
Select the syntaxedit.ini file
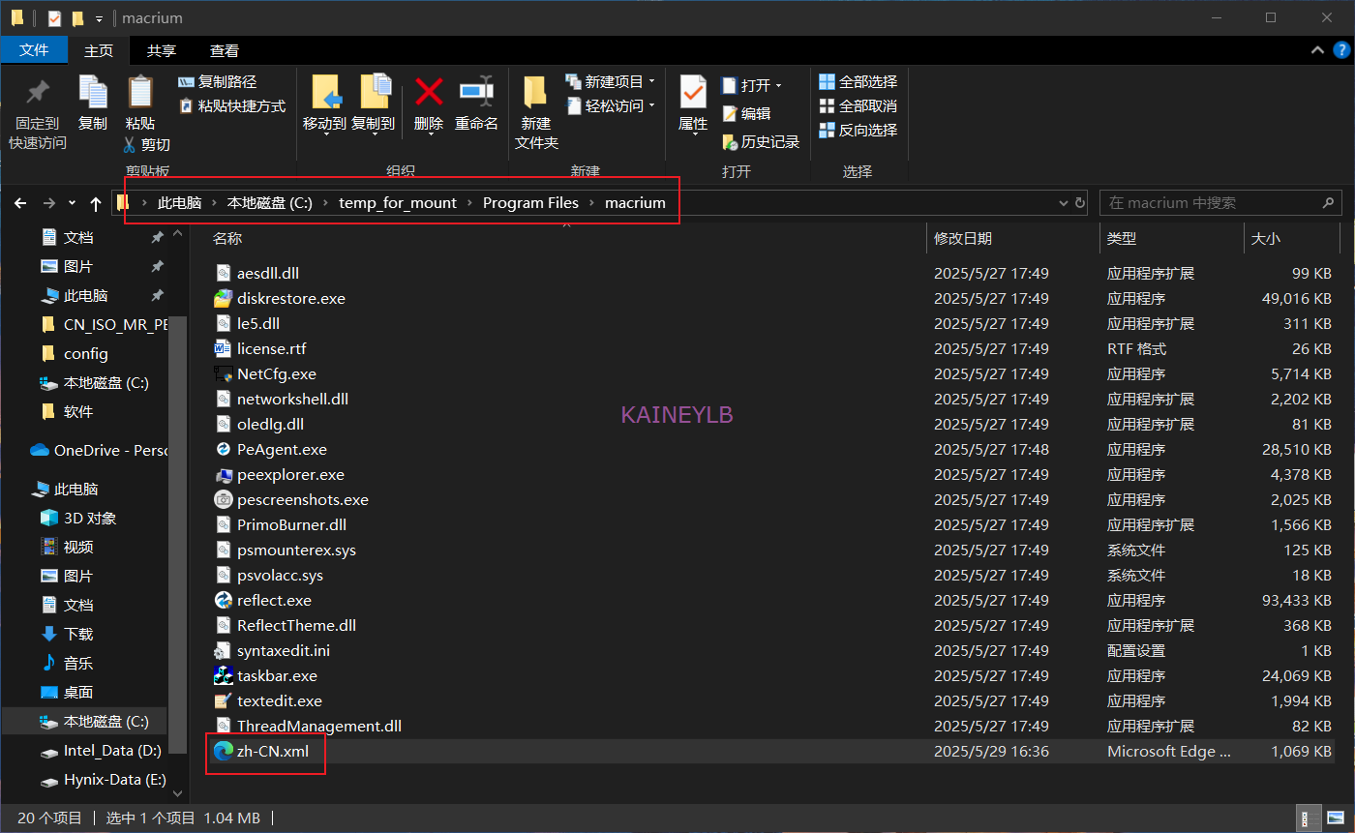pos(284,651)
